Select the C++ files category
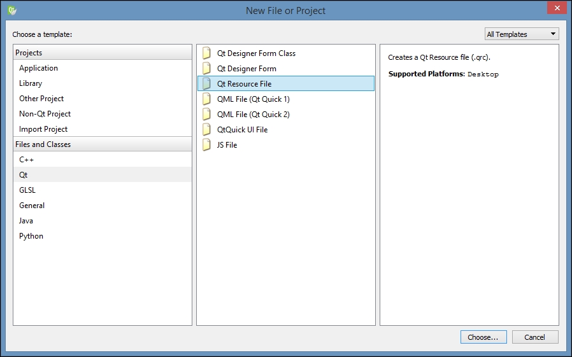 click(103, 160)
